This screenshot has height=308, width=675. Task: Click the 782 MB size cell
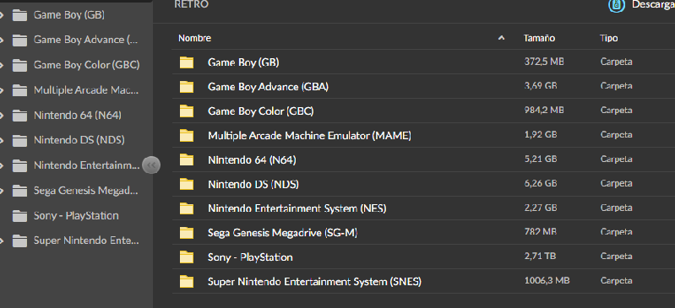(x=541, y=232)
